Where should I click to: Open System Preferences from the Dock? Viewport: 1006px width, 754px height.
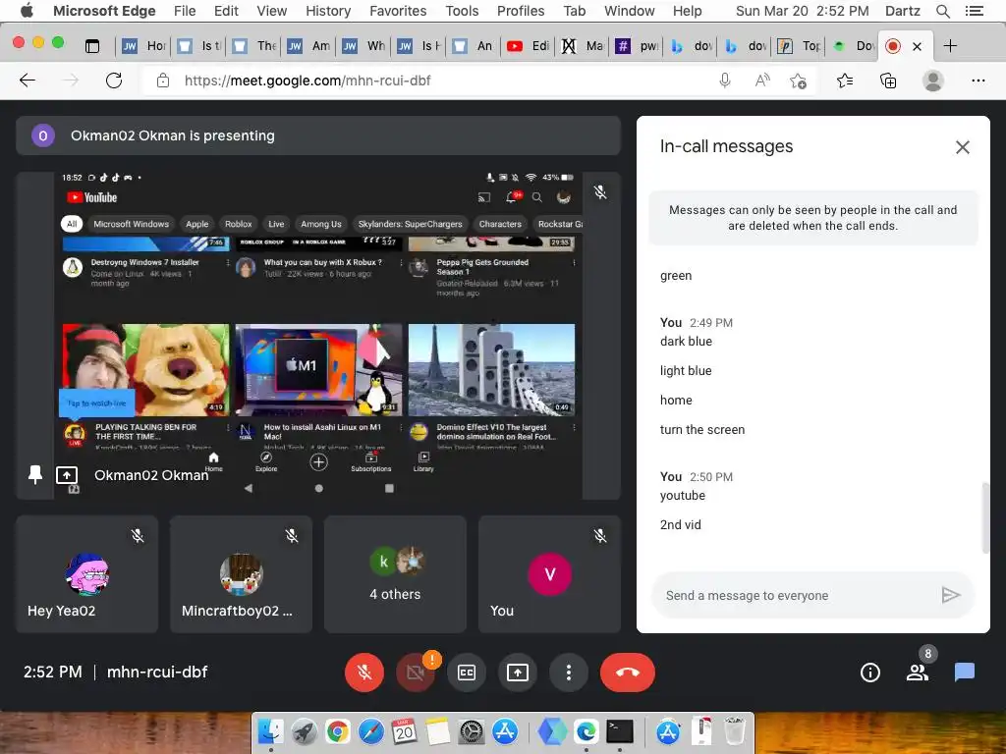pyautogui.click(x=472, y=731)
